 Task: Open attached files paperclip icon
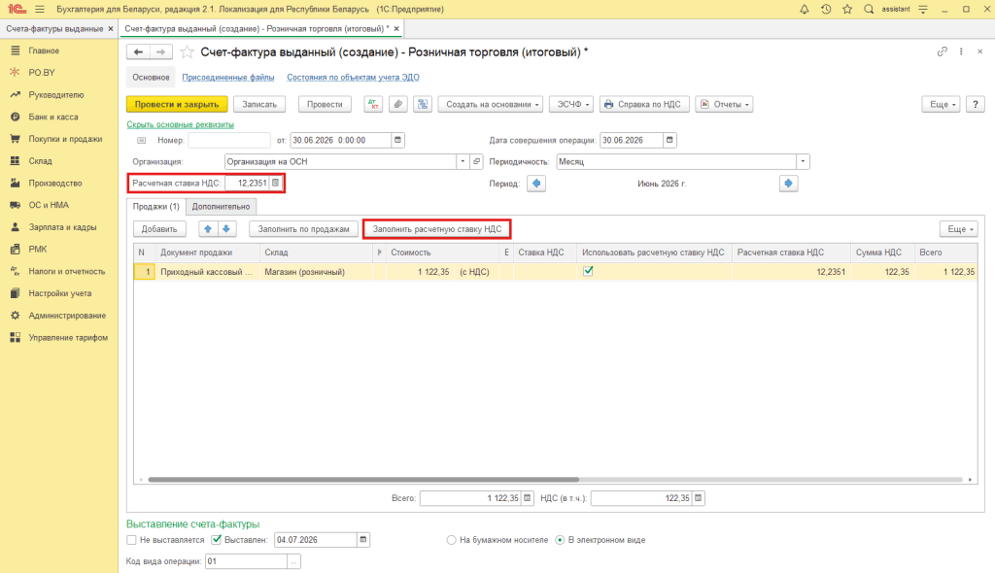[x=397, y=104]
